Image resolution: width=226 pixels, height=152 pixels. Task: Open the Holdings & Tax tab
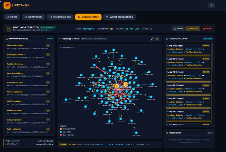click(x=60, y=17)
